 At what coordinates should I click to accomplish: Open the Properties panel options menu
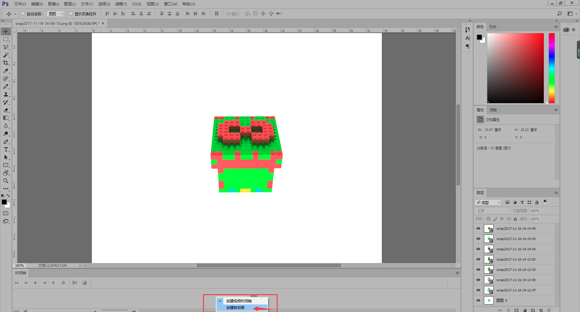[556, 110]
